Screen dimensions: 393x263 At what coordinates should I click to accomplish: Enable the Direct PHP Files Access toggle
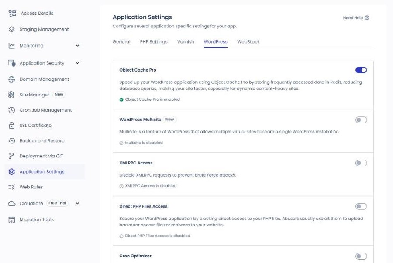tap(361, 206)
